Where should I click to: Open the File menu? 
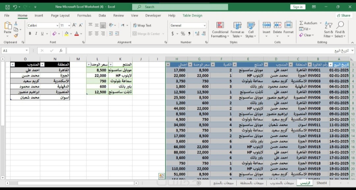point(7,16)
